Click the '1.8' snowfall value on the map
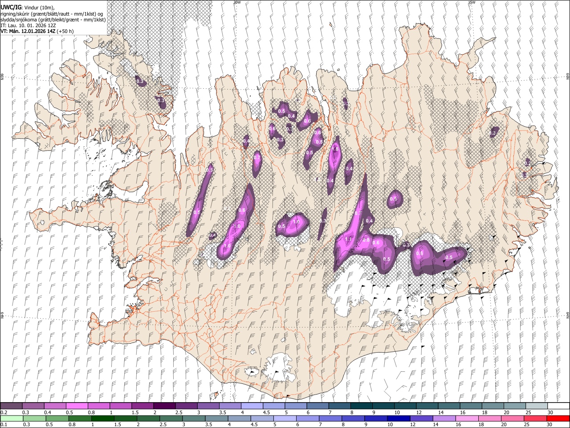 (x=336, y=149)
